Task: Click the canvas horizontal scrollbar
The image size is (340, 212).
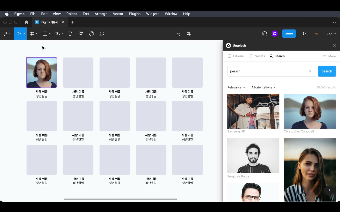Action: [x=120, y=199]
